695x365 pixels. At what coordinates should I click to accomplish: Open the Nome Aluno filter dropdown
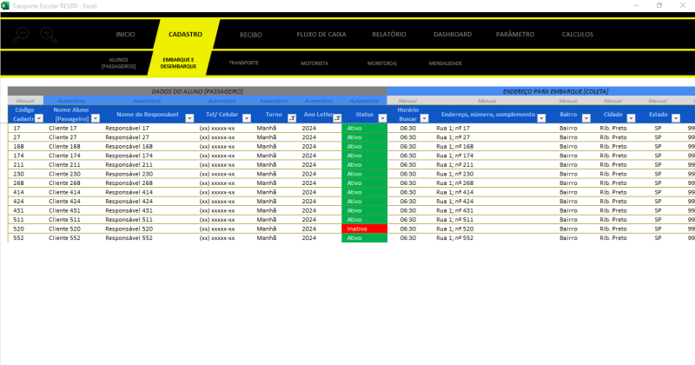tap(96, 118)
